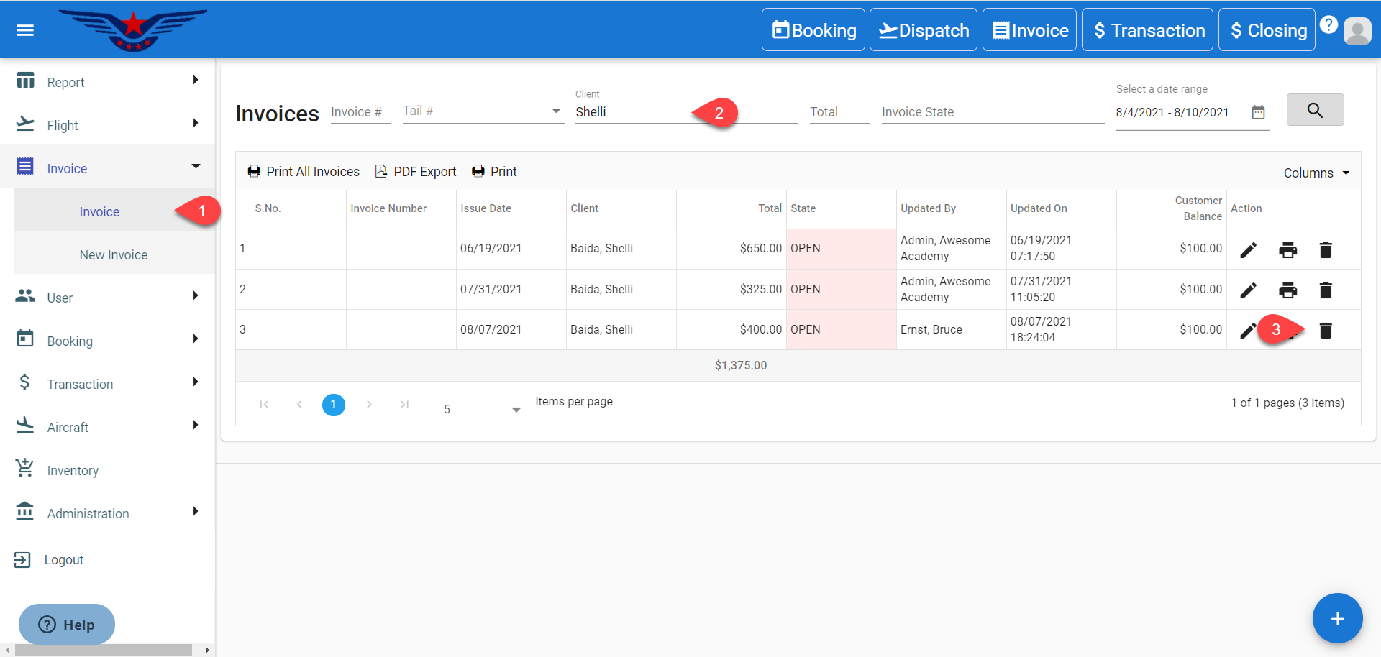The height and width of the screenshot is (657, 1381).
Task: Click the Client filter input field
Action: [633, 112]
